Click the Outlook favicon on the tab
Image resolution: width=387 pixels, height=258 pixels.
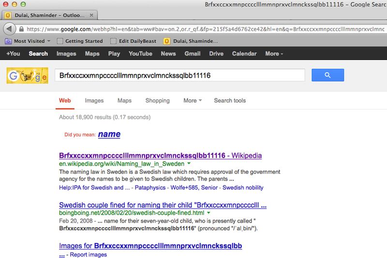tap(8, 15)
